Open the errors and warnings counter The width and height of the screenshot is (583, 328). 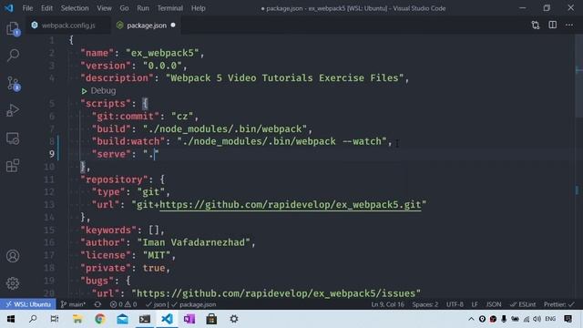point(124,304)
